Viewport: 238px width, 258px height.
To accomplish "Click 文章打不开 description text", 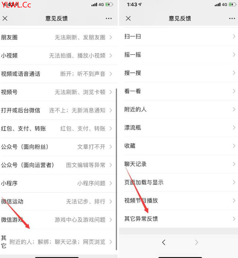I will pyautogui.click(x=91, y=147).
